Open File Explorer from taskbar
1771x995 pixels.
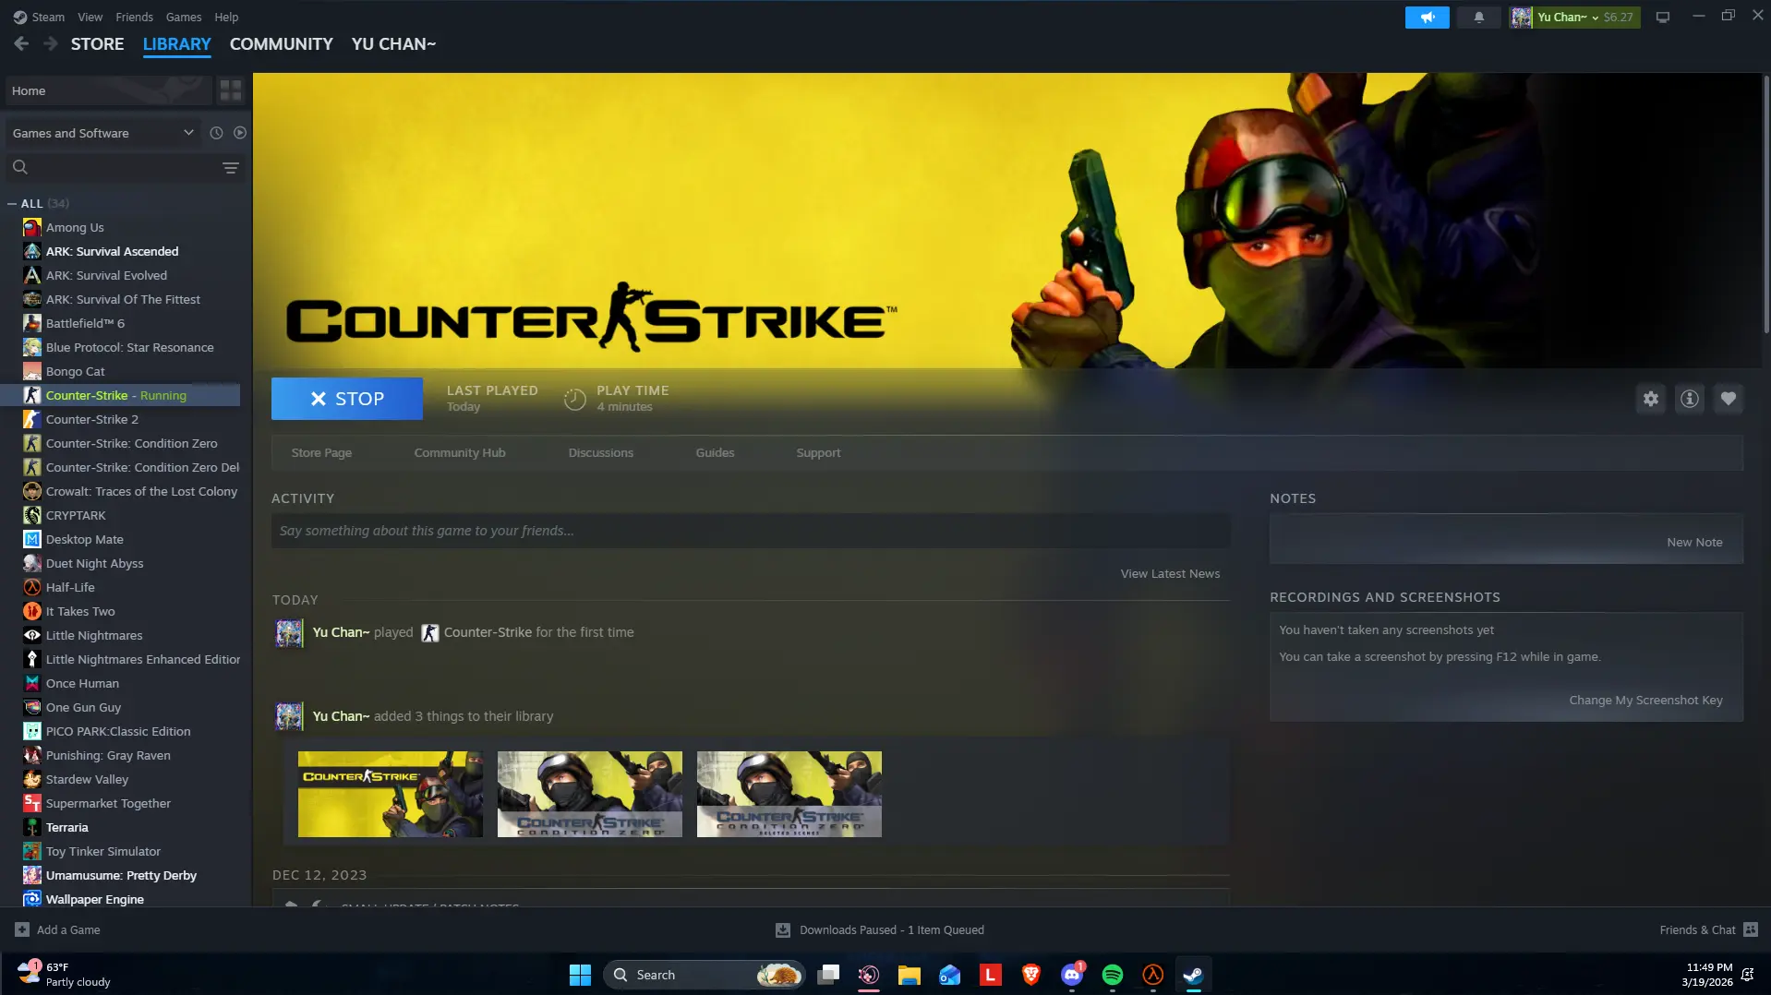[910, 975]
